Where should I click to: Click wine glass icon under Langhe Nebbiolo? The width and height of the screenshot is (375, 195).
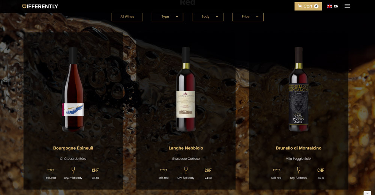(x=186, y=170)
